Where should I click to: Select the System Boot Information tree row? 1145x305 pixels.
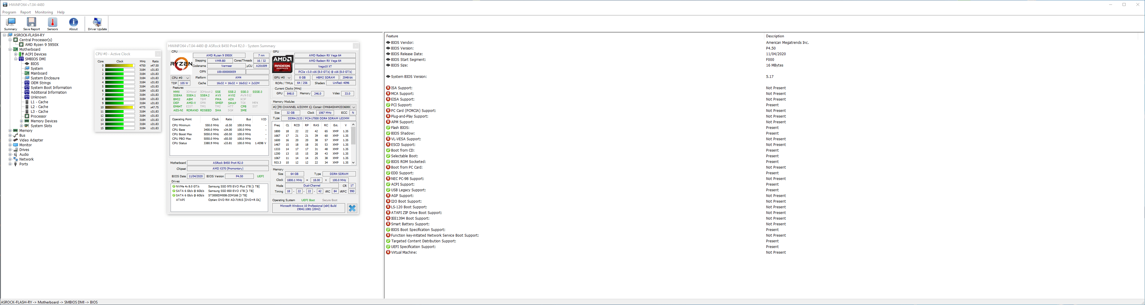tap(51, 88)
